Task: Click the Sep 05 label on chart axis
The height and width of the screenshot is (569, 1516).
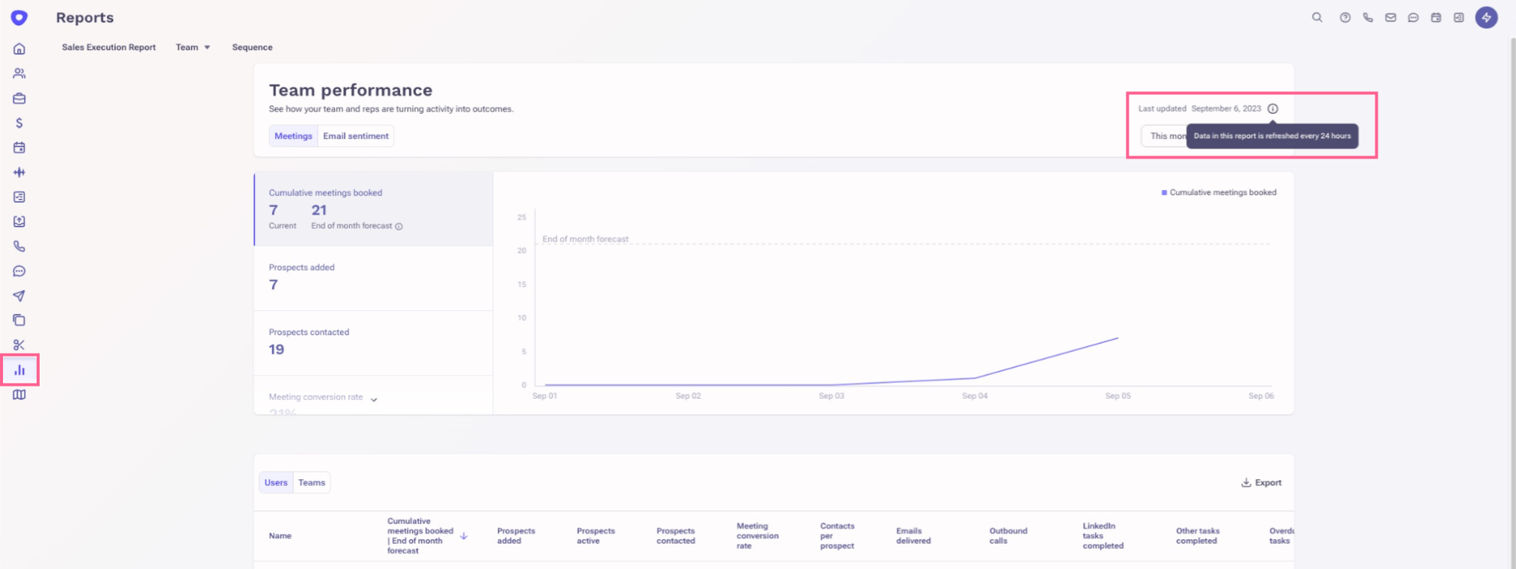Action: [1118, 396]
